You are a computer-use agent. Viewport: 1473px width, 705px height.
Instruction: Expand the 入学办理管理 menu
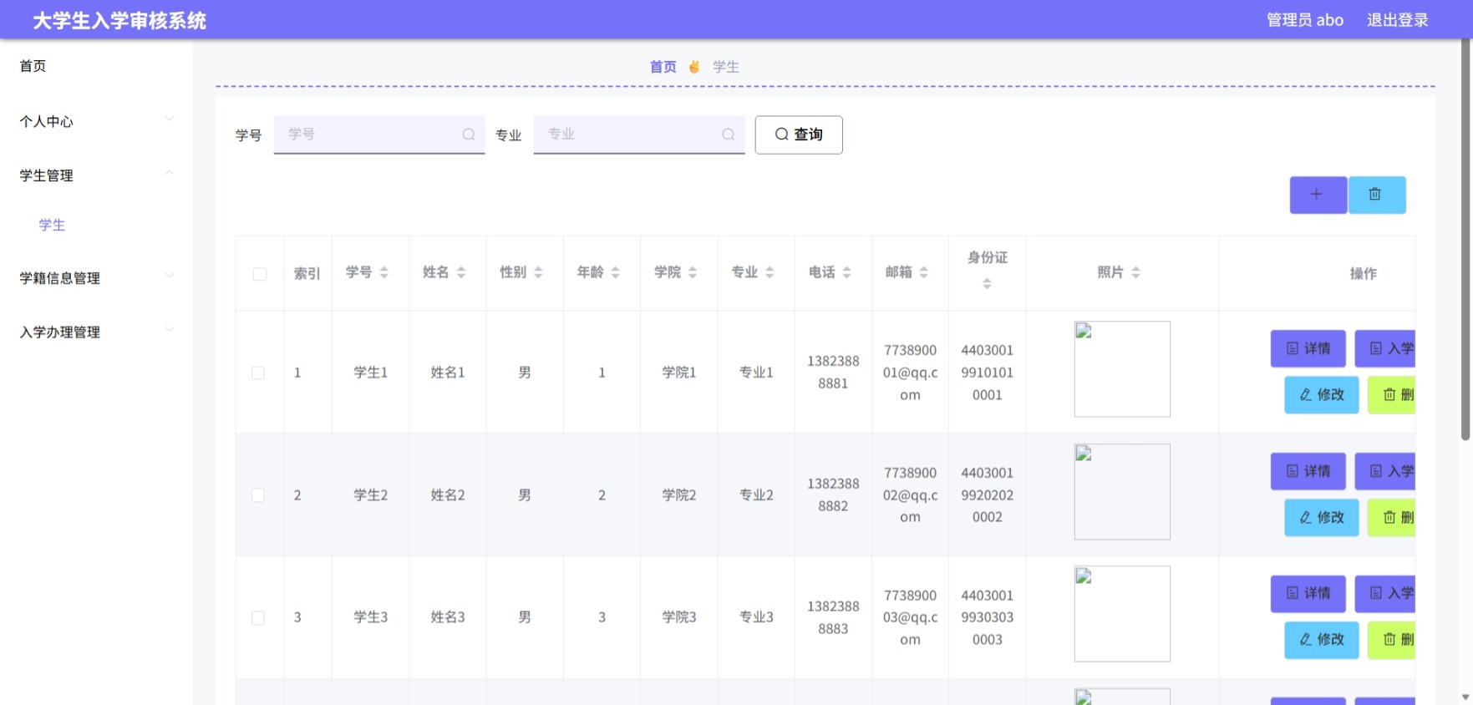(96, 332)
